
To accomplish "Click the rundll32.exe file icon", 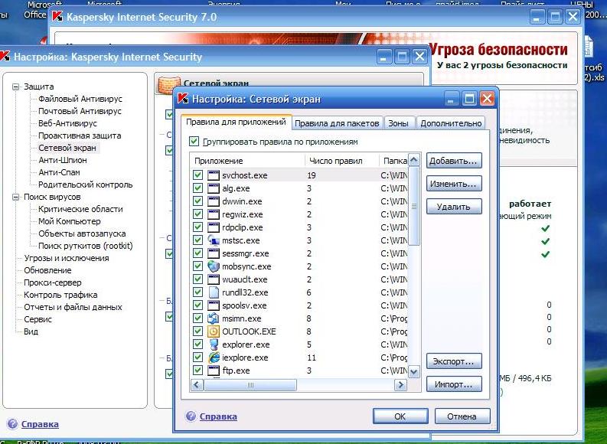I will [214, 292].
